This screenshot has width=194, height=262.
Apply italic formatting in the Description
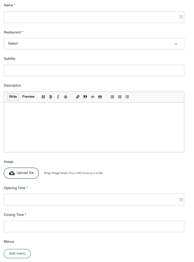coord(58,97)
